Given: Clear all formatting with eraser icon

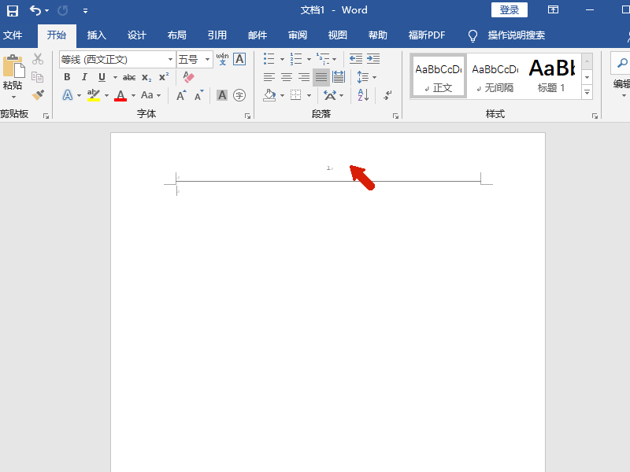Looking at the screenshot, I should (x=188, y=76).
